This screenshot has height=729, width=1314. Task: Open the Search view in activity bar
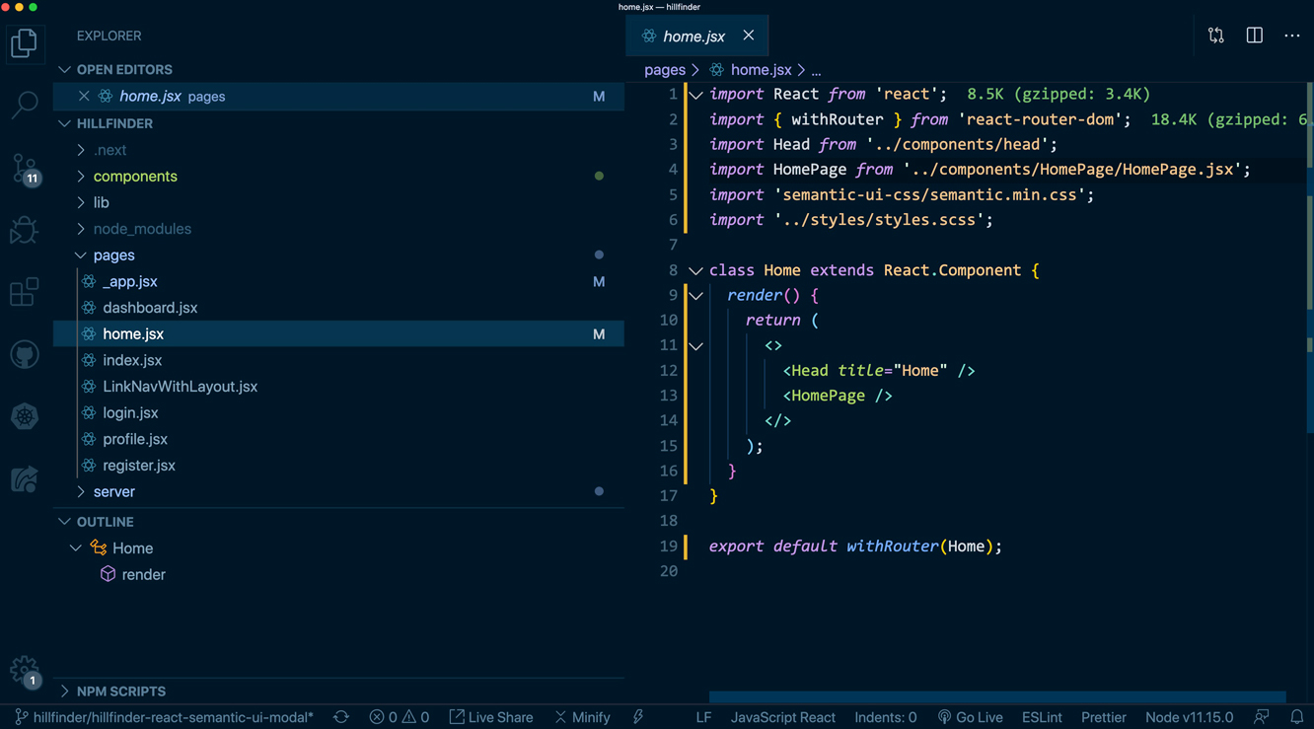[25, 104]
